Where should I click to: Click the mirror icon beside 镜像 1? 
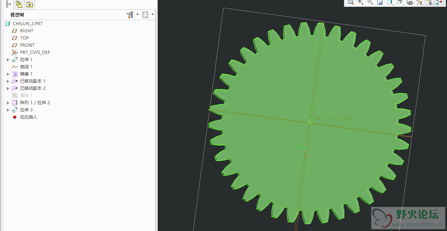coord(15,74)
